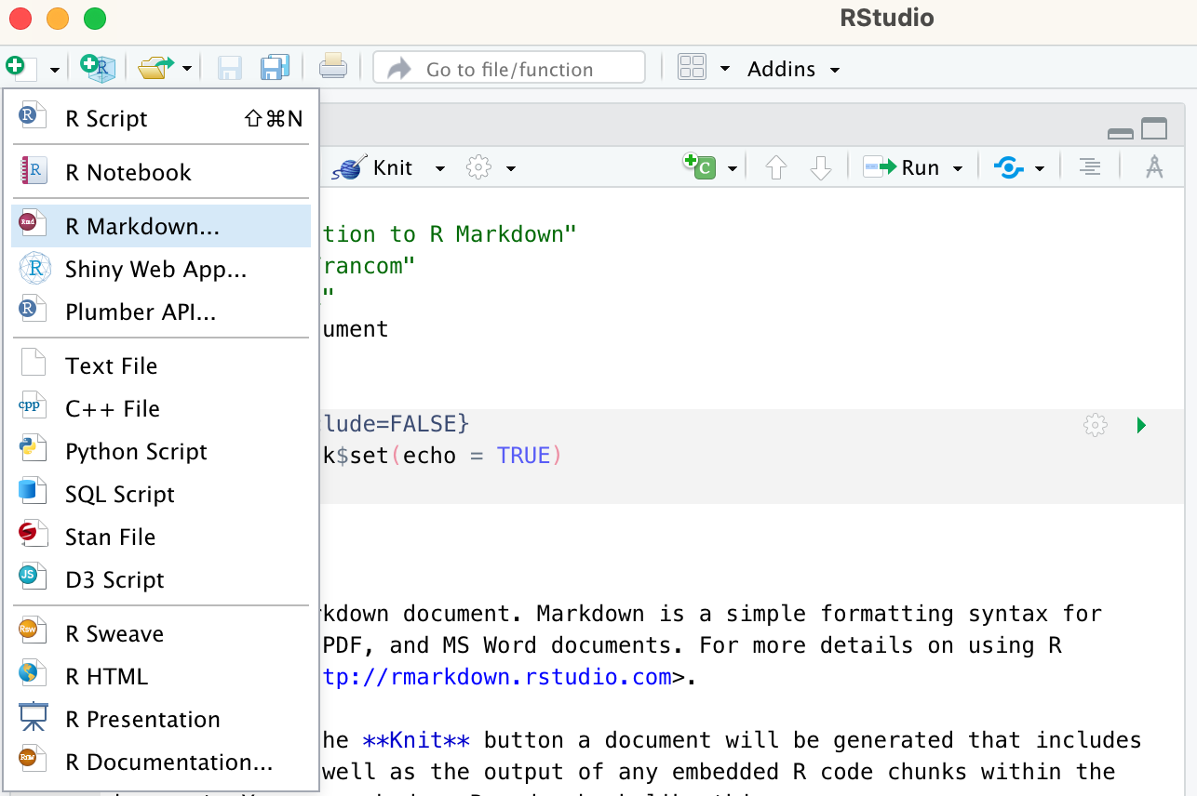The height and width of the screenshot is (796, 1197).
Task: Click the New File plus icon
Action: coord(20,68)
